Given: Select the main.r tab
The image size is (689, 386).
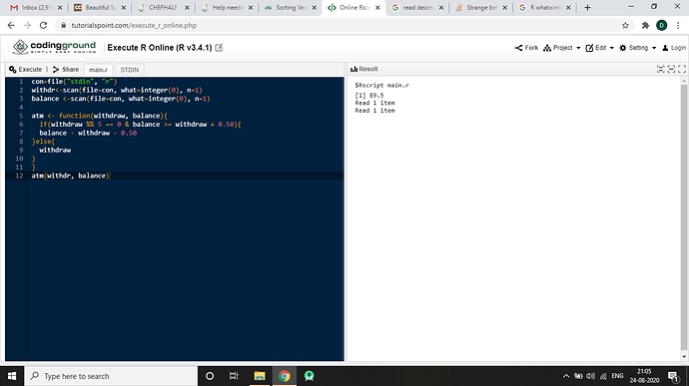Looking at the screenshot, I should (x=98, y=70).
